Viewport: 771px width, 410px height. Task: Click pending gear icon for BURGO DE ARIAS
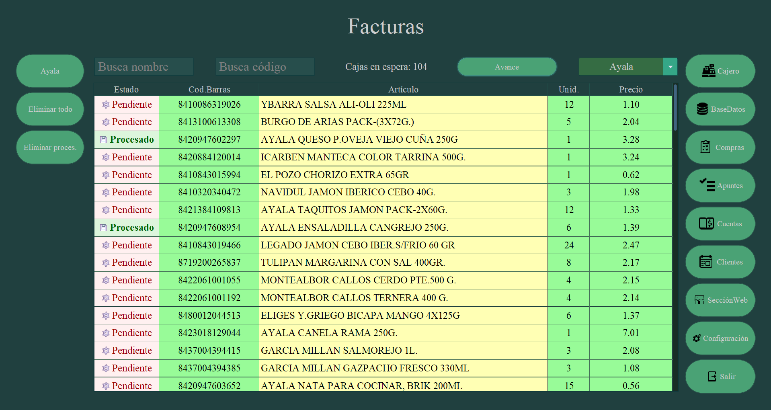pos(106,122)
